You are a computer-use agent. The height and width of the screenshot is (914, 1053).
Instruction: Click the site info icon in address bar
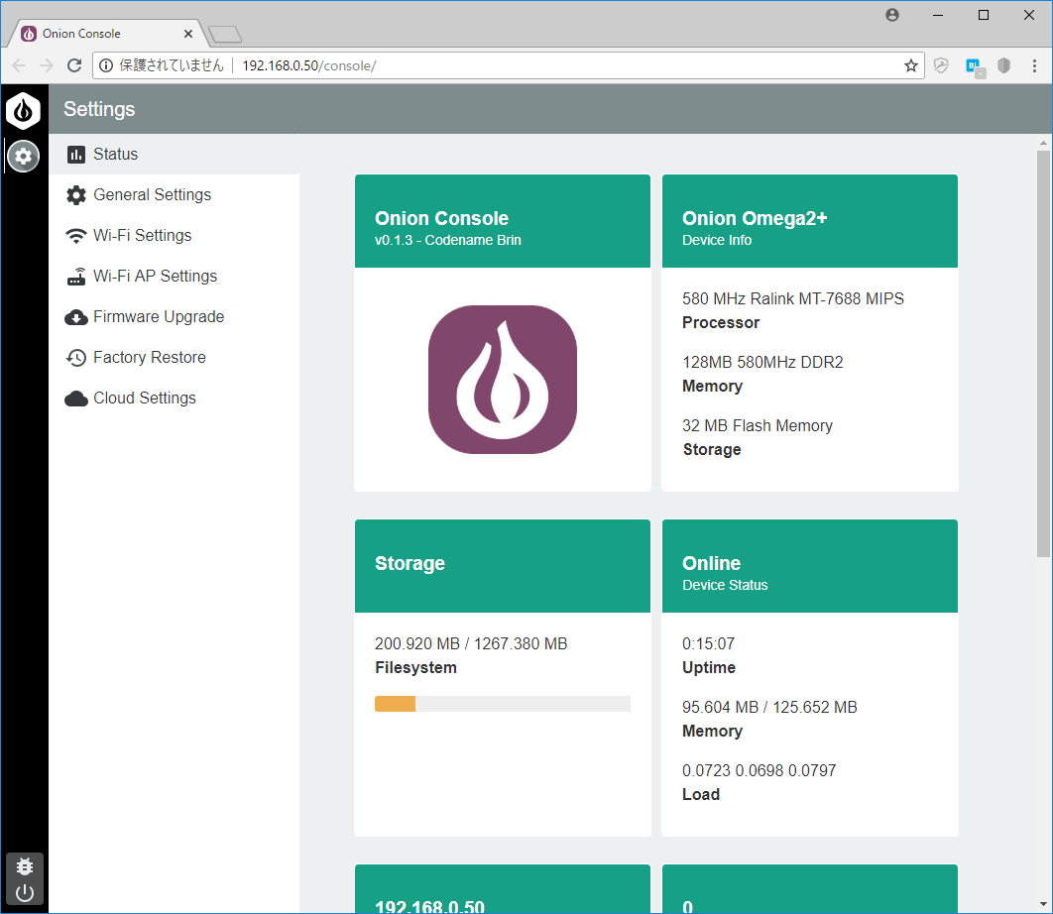click(x=106, y=65)
